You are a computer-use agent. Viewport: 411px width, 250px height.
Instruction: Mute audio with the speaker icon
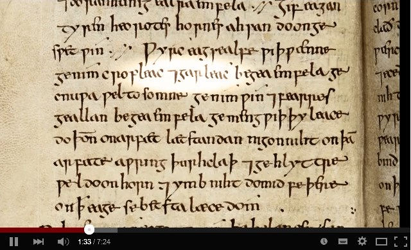pos(63,242)
